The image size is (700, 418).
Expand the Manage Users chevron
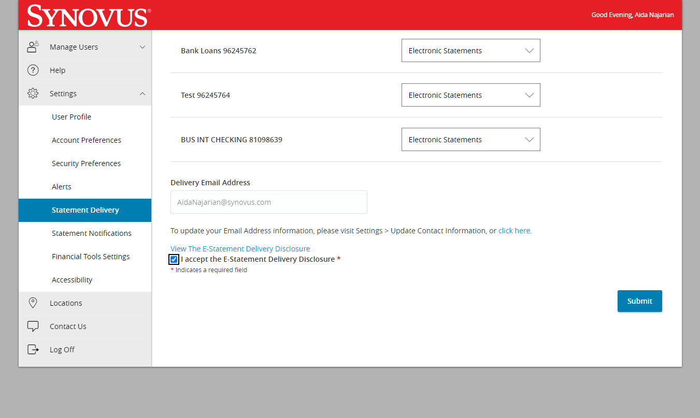(x=142, y=47)
